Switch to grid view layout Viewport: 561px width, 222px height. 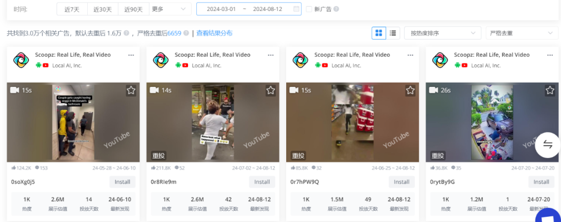tap(379, 33)
